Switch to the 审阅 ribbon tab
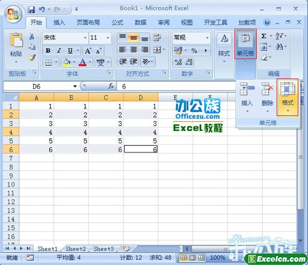Image resolution: width=308 pixels, height=265 pixels. click(164, 23)
